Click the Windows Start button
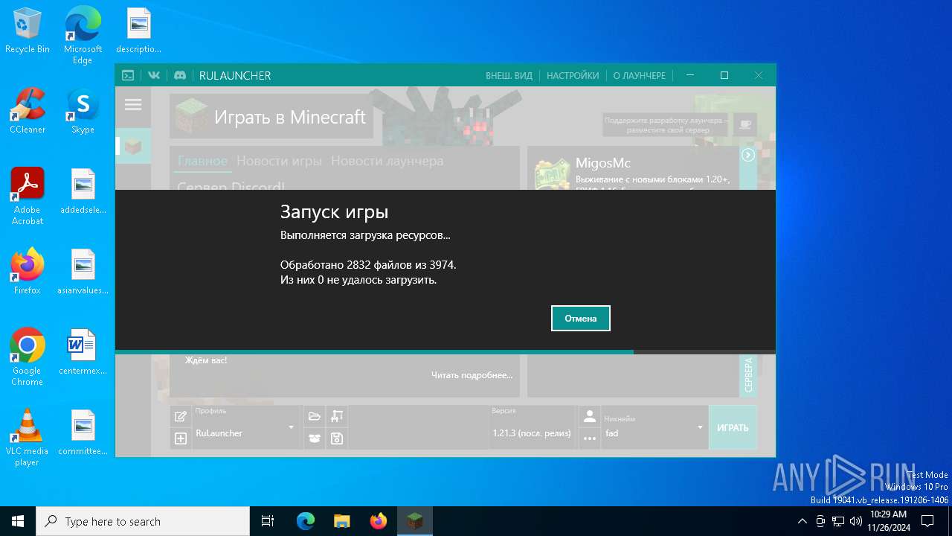The height and width of the screenshot is (536, 952). point(18,521)
